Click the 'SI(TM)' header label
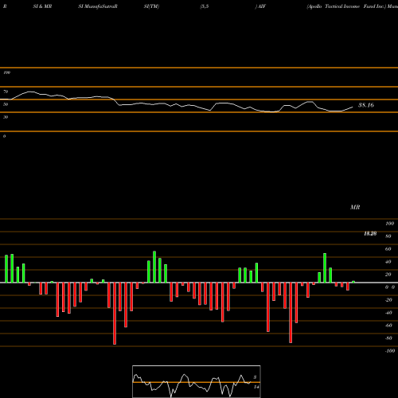 point(151,6)
